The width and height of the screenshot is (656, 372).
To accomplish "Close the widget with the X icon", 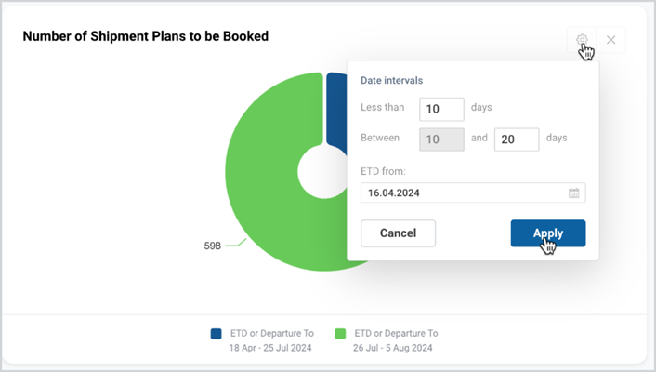I will pos(610,40).
